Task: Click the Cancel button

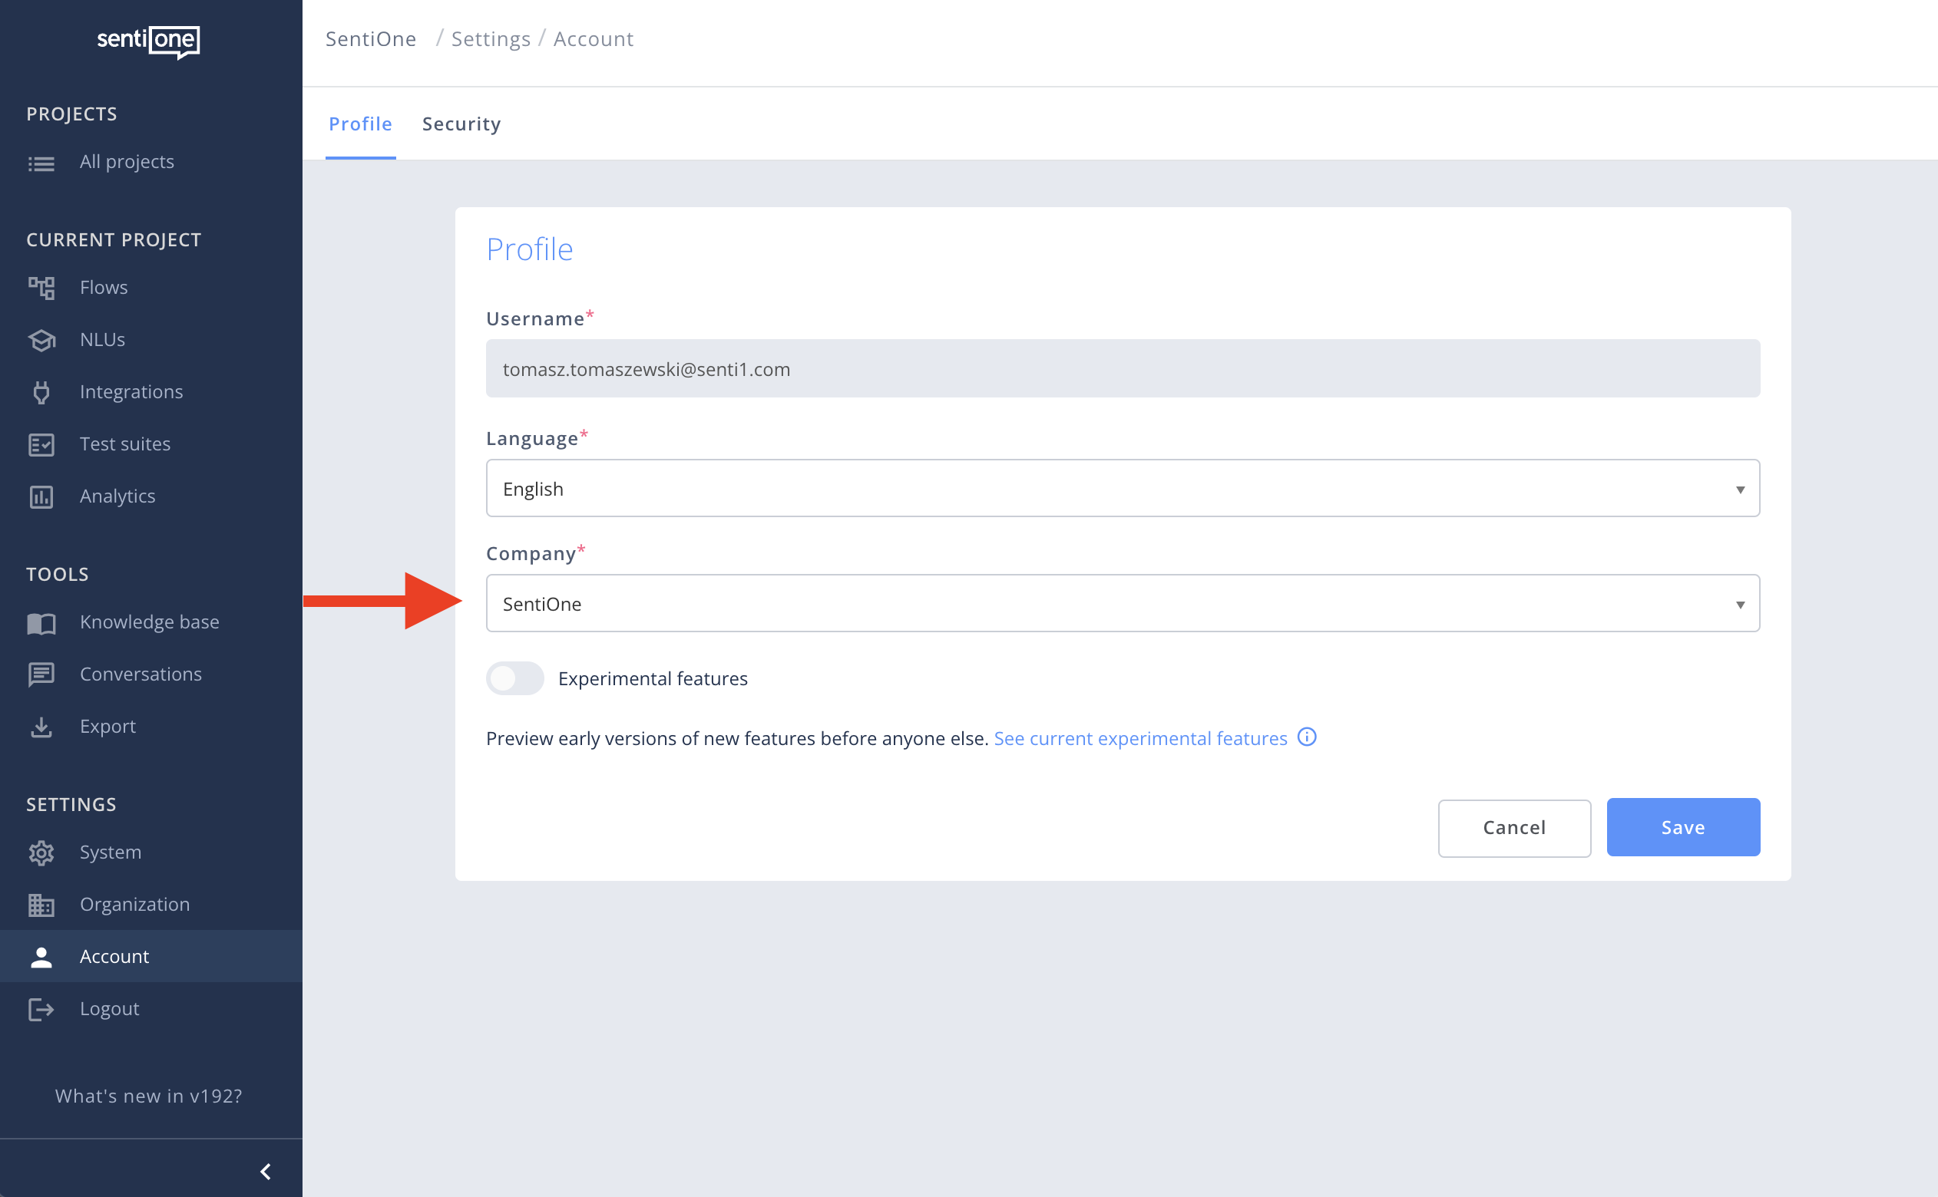Action: tap(1513, 827)
